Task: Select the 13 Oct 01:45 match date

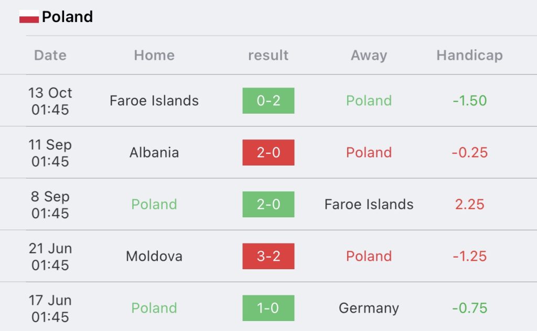Action: click(50, 101)
